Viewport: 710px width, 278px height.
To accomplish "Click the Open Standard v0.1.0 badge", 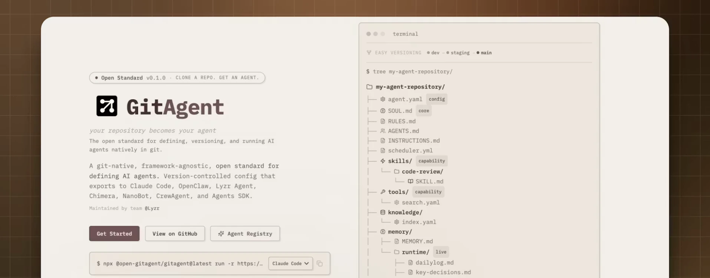I will [x=177, y=78].
